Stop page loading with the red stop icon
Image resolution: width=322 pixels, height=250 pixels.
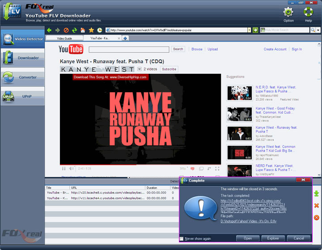tap(66, 30)
